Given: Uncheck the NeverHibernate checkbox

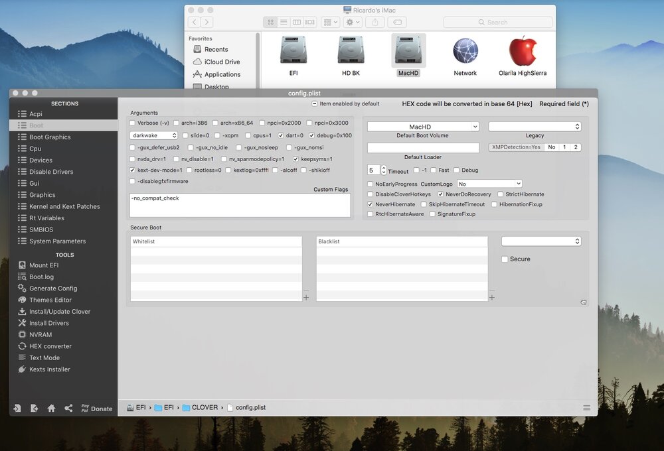Looking at the screenshot, I should (371, 205).
